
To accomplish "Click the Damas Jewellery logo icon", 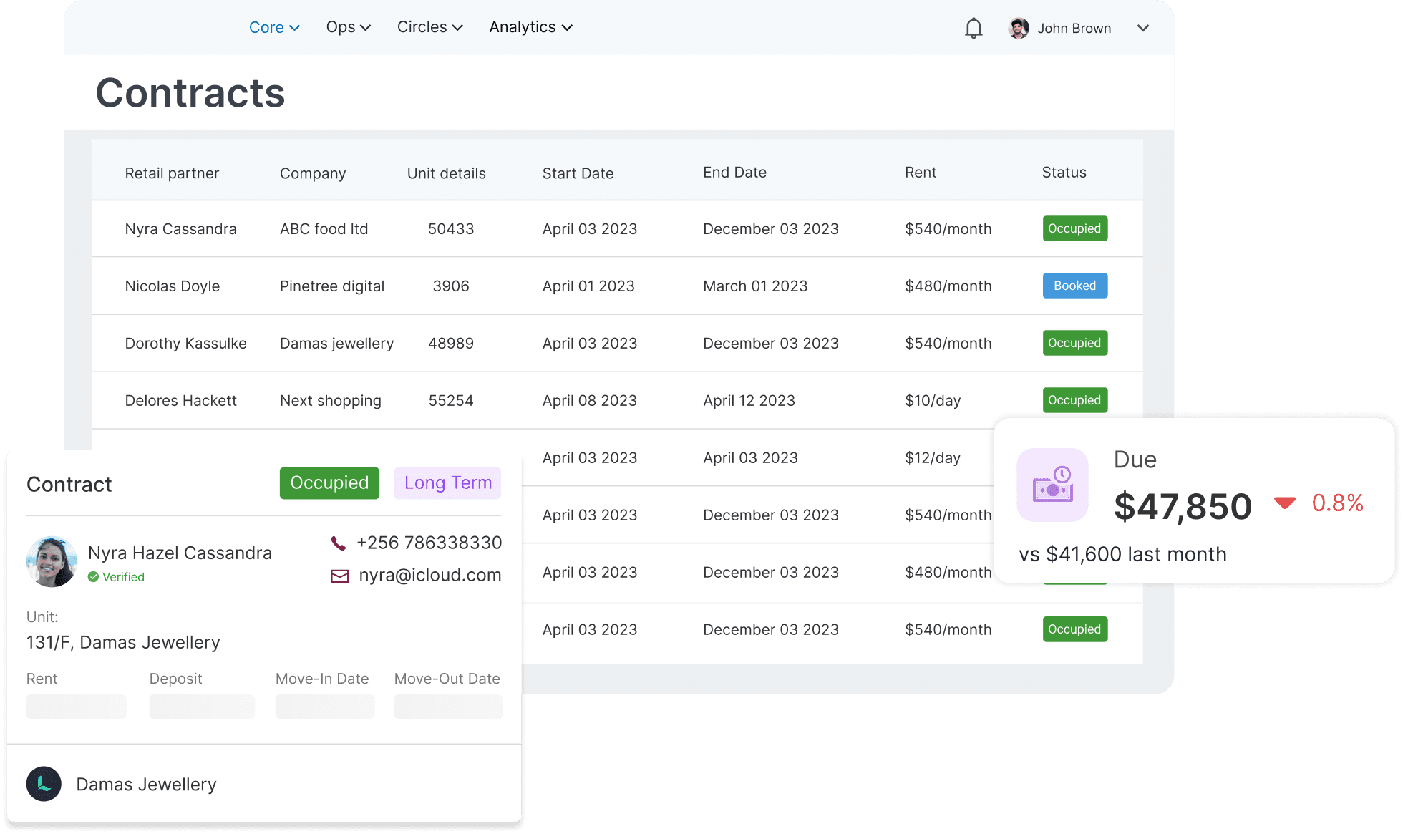I will click(44, 784).
